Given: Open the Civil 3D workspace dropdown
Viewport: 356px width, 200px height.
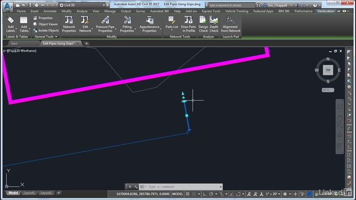Looking at the screenshot, I should click(x=82, y=5).
